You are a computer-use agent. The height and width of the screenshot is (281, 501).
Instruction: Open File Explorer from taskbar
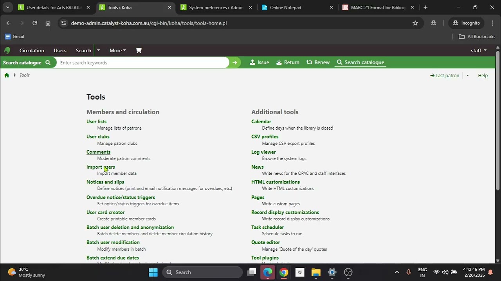point(316,272)
